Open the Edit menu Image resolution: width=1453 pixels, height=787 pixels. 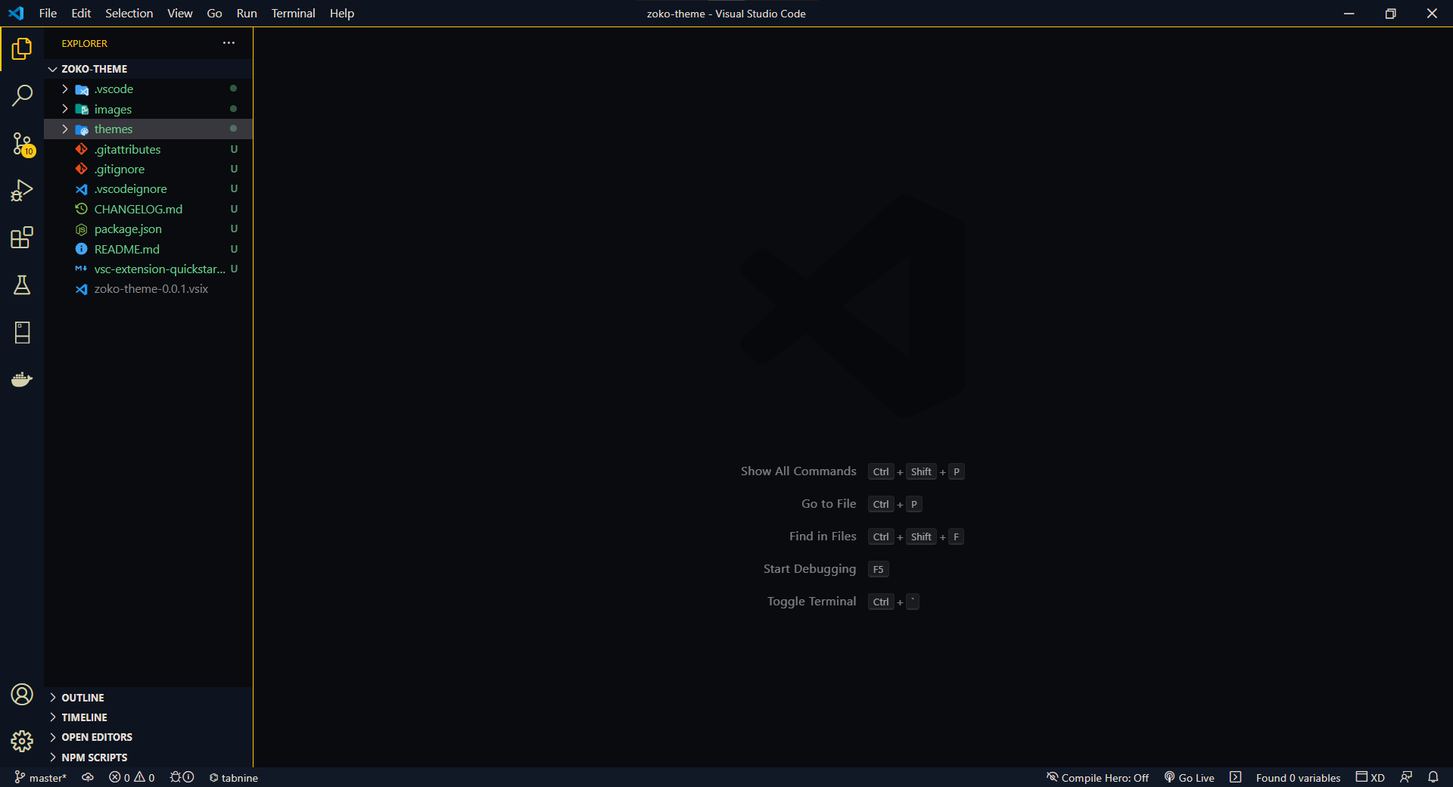click(81, 13)
